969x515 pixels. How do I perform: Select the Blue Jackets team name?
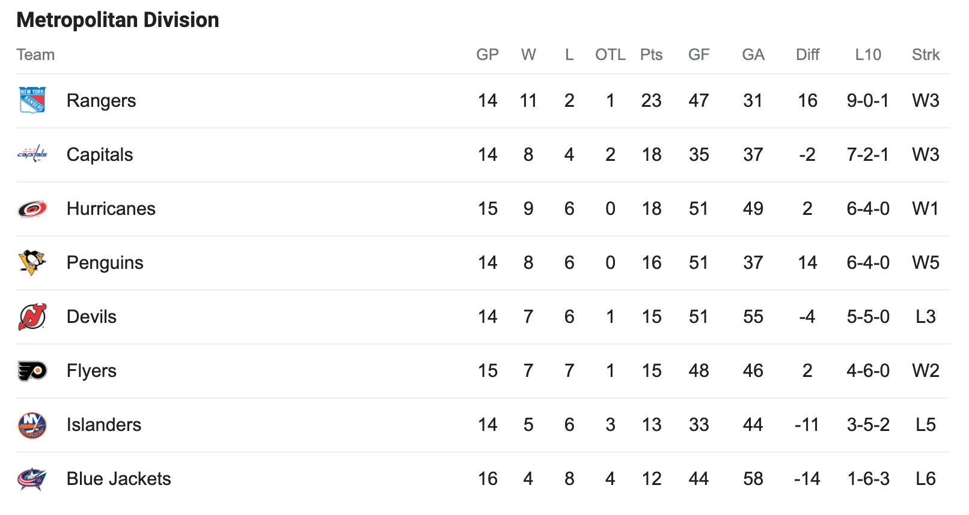(x=118, y=479)
